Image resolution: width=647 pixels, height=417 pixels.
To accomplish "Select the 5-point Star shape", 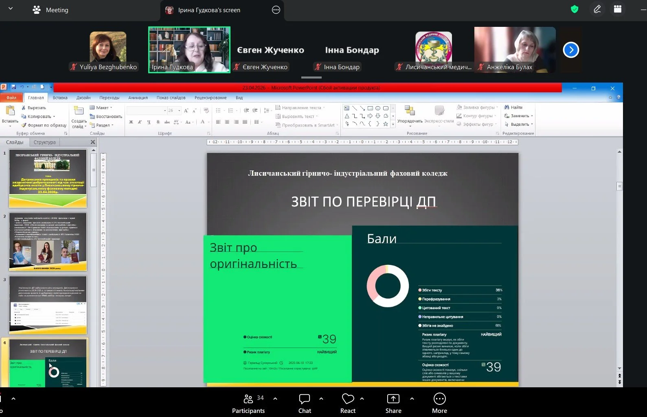I will (x=386, y=124).
